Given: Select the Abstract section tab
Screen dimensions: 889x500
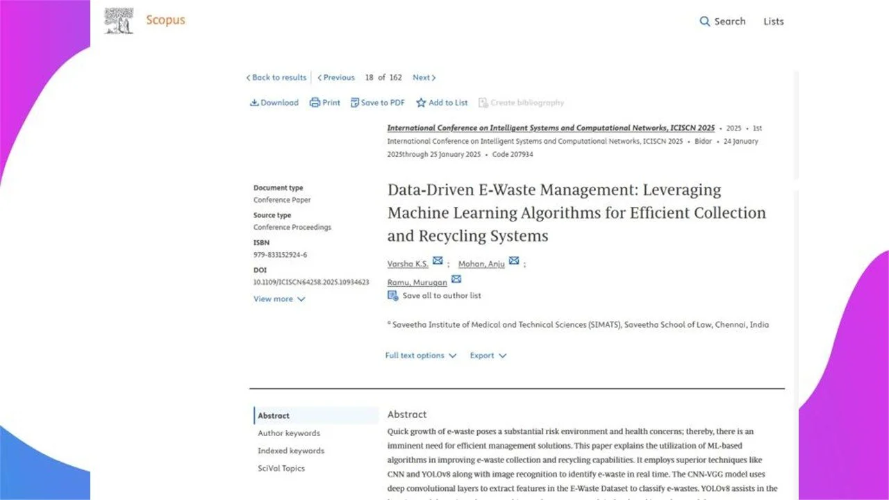Looking at the screenshot, I should click(317, 416).
